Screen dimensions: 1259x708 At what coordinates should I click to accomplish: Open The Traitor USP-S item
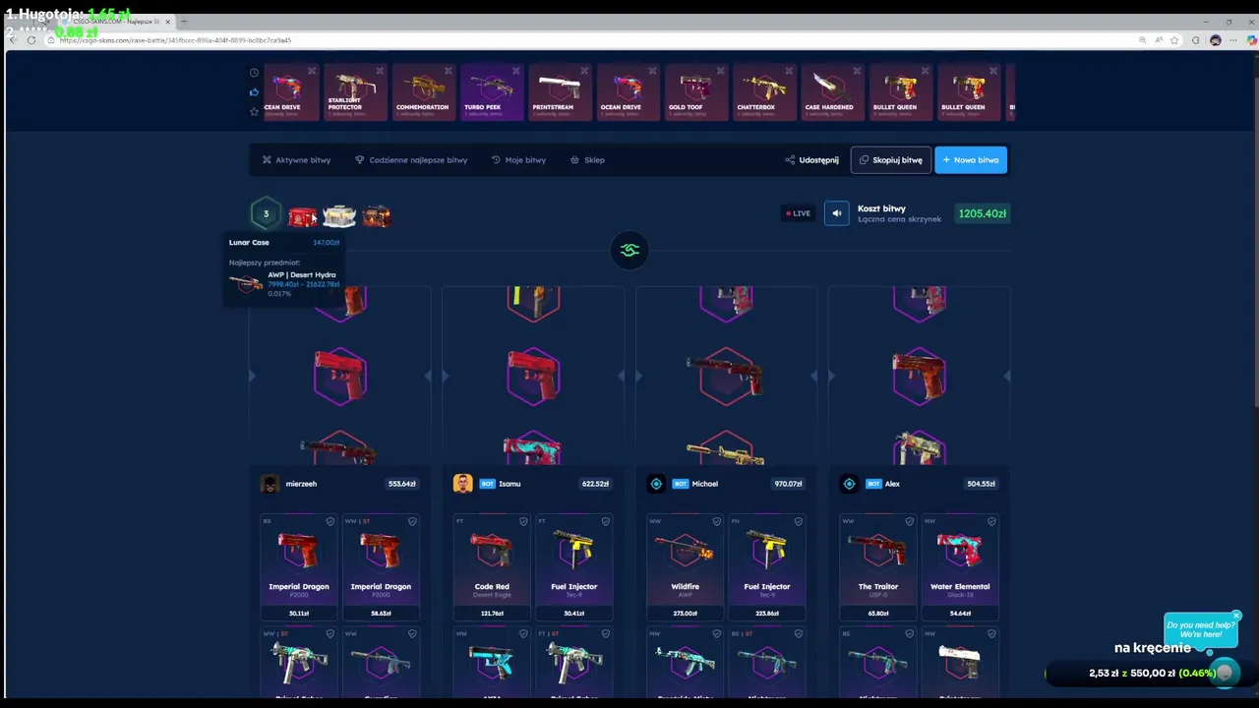[x=878, y=567]
